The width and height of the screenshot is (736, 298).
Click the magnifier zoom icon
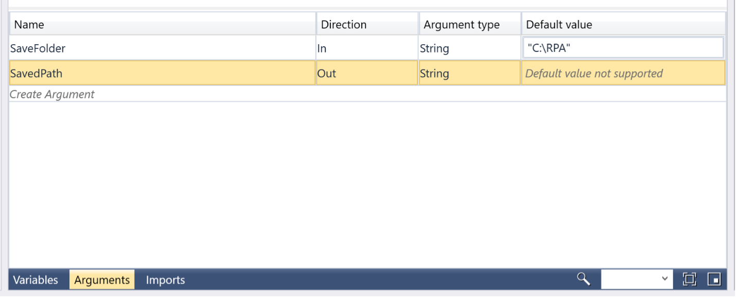click(x=583, y=279)
